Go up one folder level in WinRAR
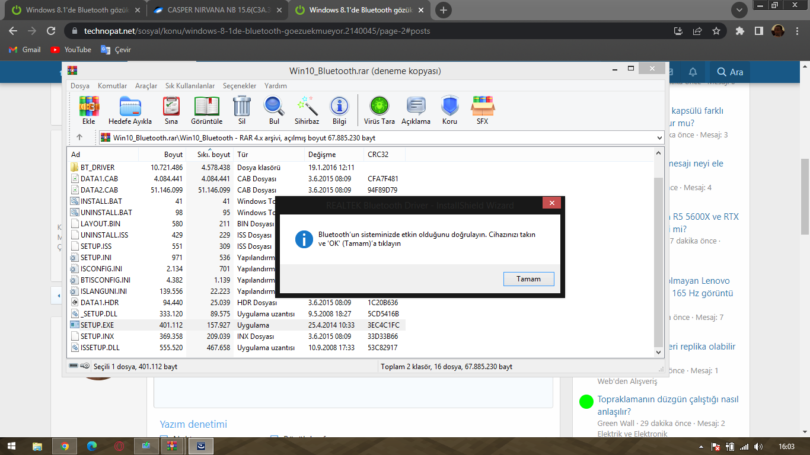The height and width of the screenshot is (455, 810). (79, 137)
